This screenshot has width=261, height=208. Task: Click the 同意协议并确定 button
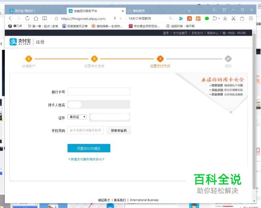click(89, 148)
